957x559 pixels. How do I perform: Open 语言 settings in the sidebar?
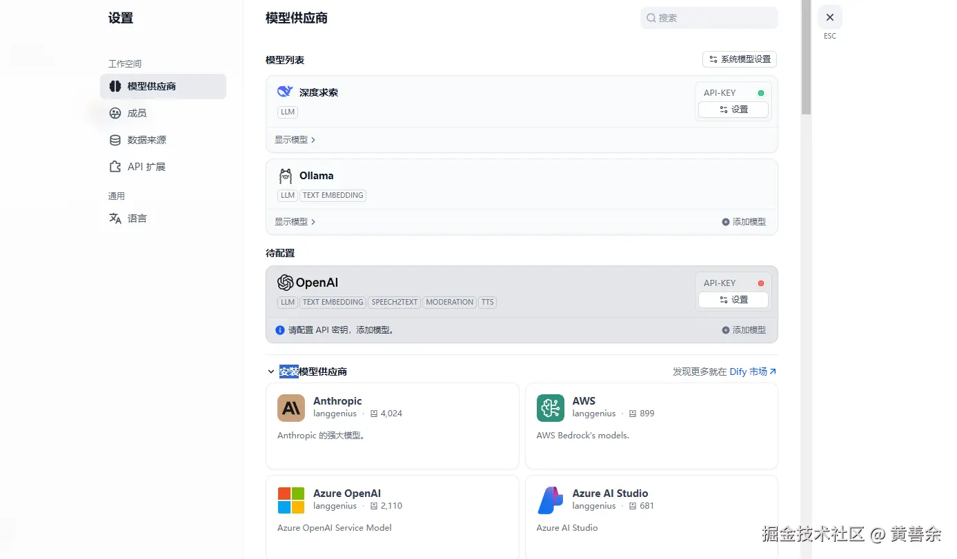point(164,218)
